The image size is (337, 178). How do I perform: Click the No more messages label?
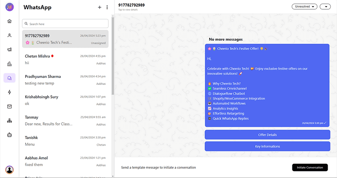226,39
